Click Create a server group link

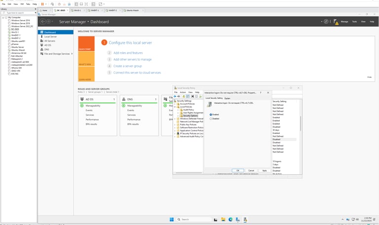click(128, 66)
